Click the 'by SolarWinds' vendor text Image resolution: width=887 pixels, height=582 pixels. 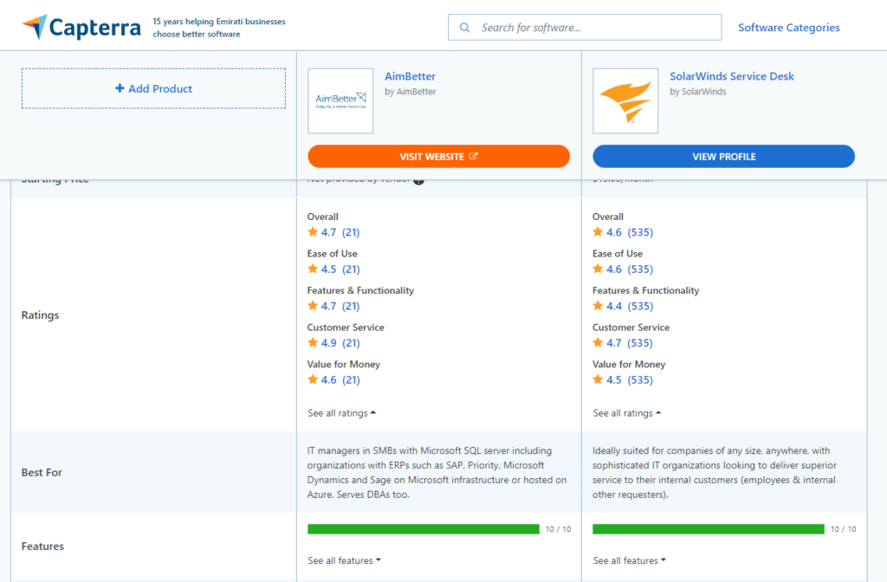[x=698, y=91]
